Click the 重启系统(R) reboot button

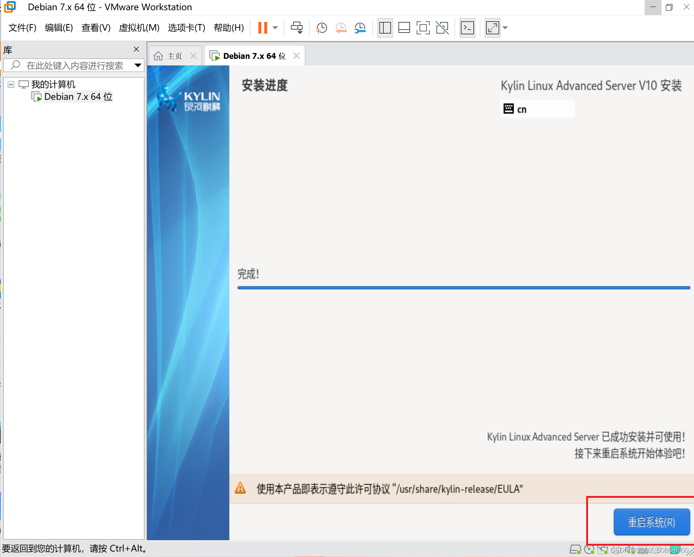pyautogui.click(x=652, y=522)
